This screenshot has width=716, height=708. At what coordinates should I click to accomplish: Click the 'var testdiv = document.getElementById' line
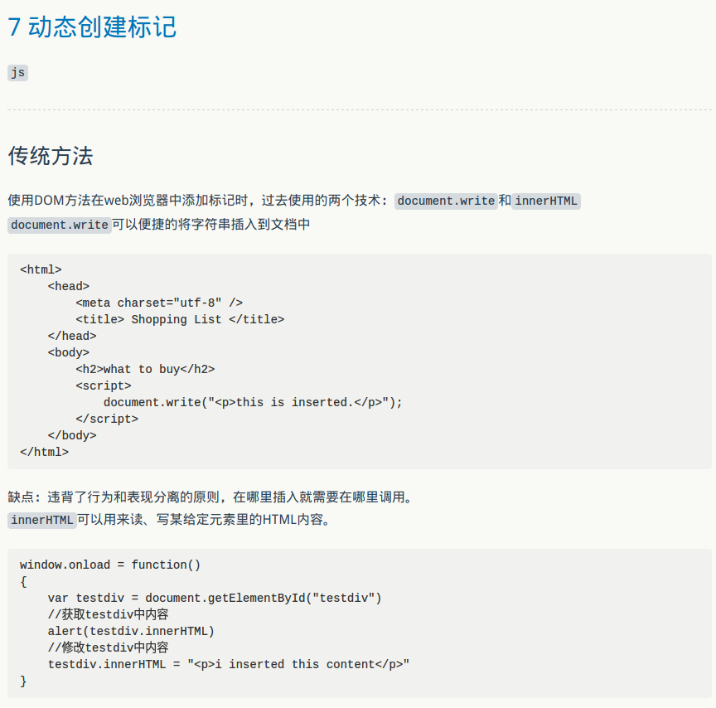pyautogui.click(x=215, y=599)
